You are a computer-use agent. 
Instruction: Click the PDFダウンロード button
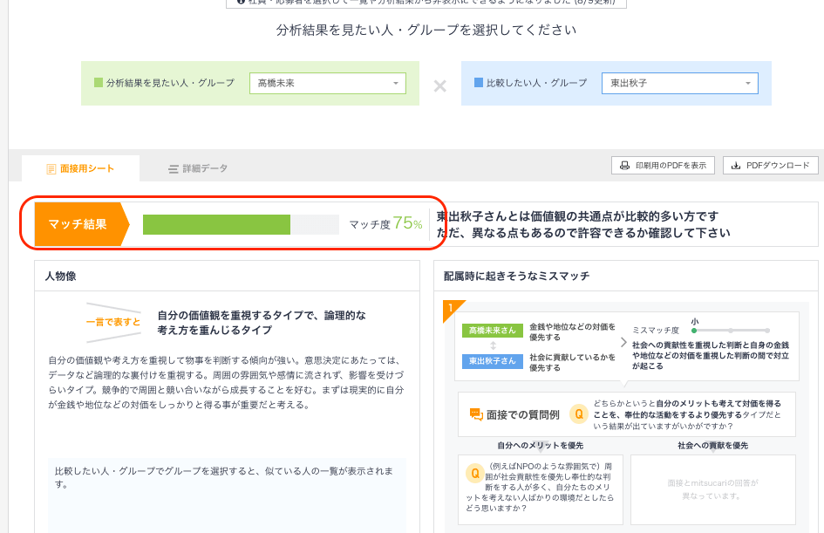pos(771,165)
